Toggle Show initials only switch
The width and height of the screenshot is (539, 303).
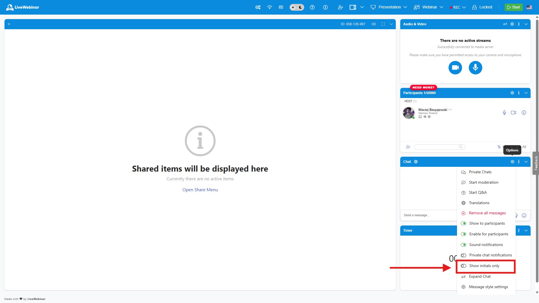(463, 266)
